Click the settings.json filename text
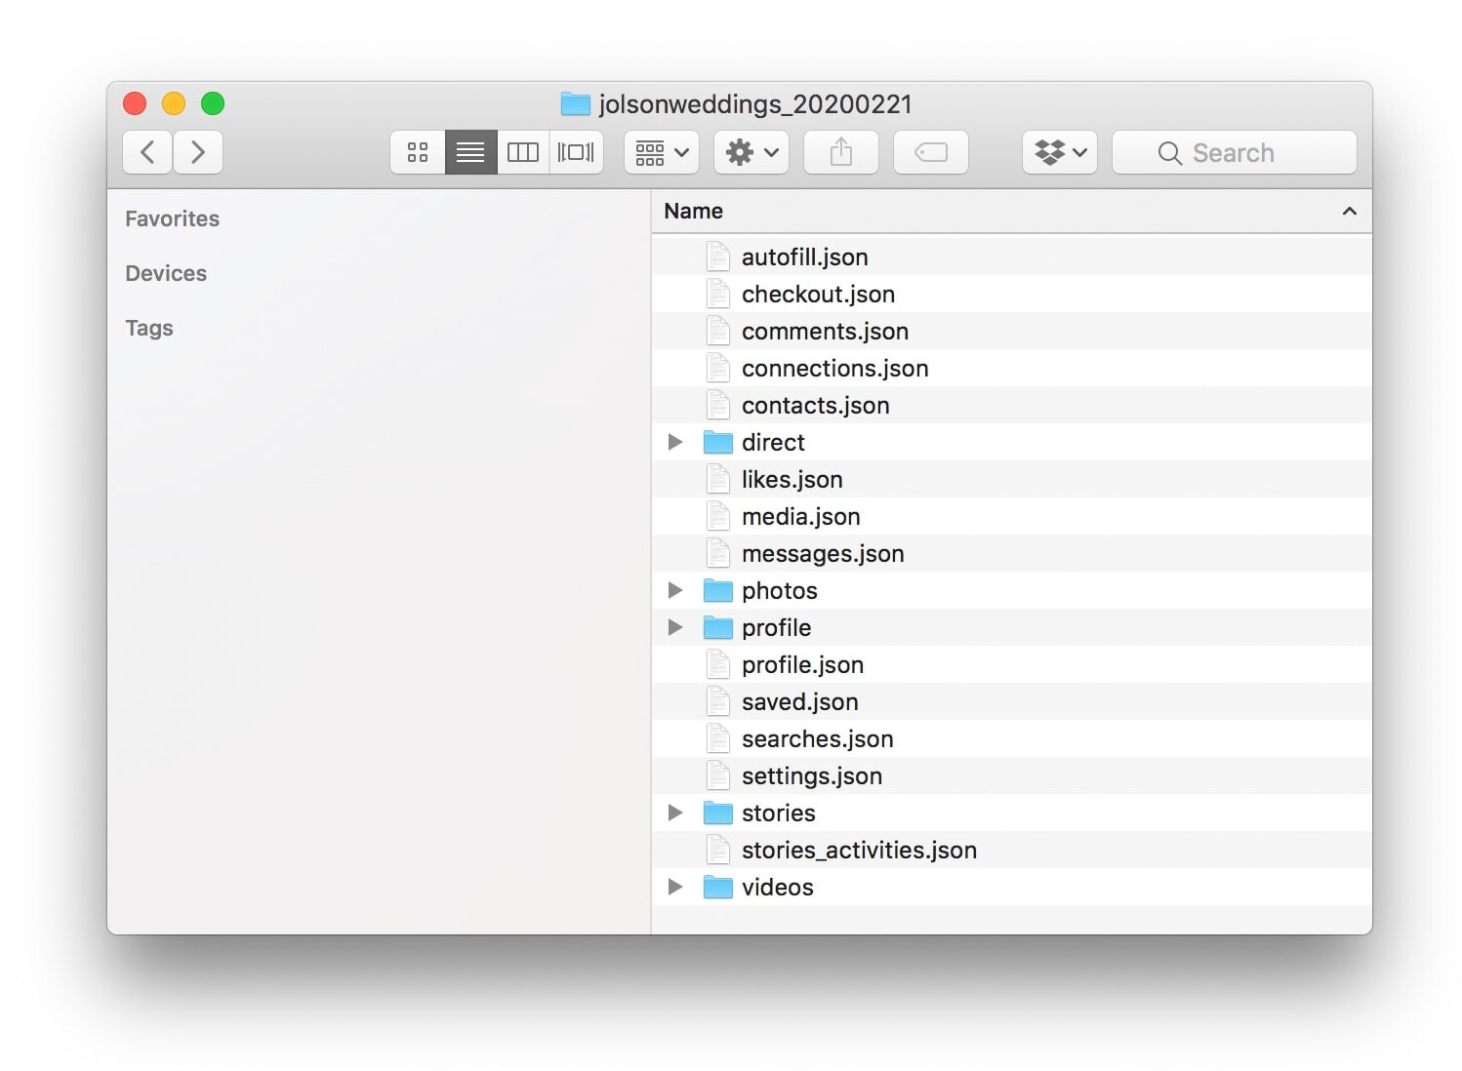Viewport: 1462px width, 1071px height. point(812,775)
